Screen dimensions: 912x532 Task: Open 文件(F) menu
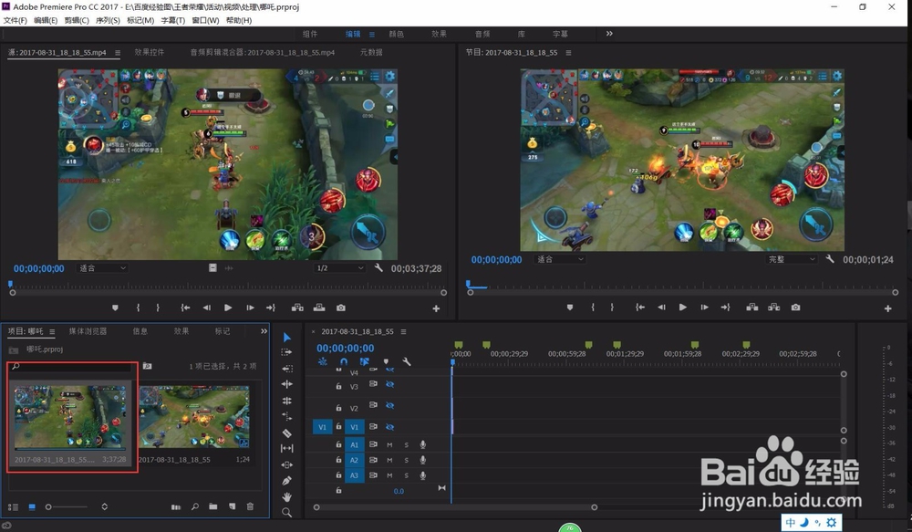[x=16, y=20]
